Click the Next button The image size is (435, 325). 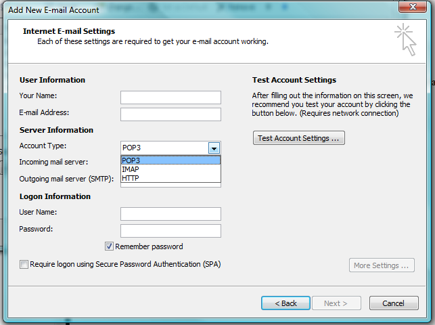tap(336, 303)
